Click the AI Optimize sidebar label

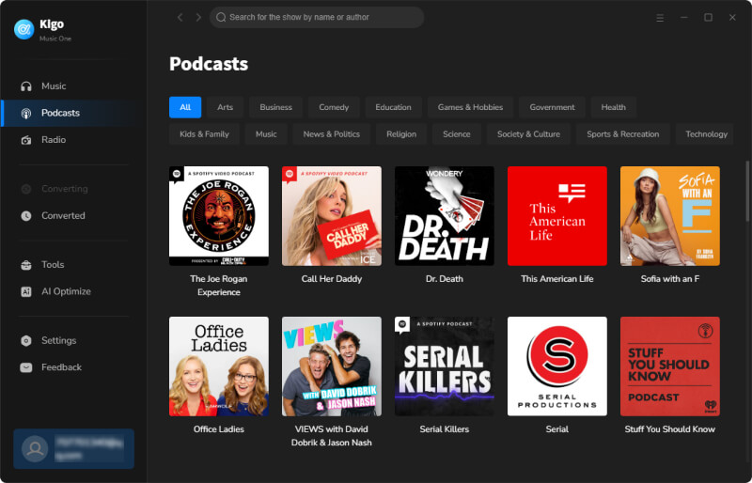pos(66,291)
